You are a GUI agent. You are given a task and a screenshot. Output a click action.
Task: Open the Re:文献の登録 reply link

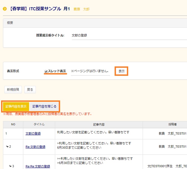tap(36, 147)
